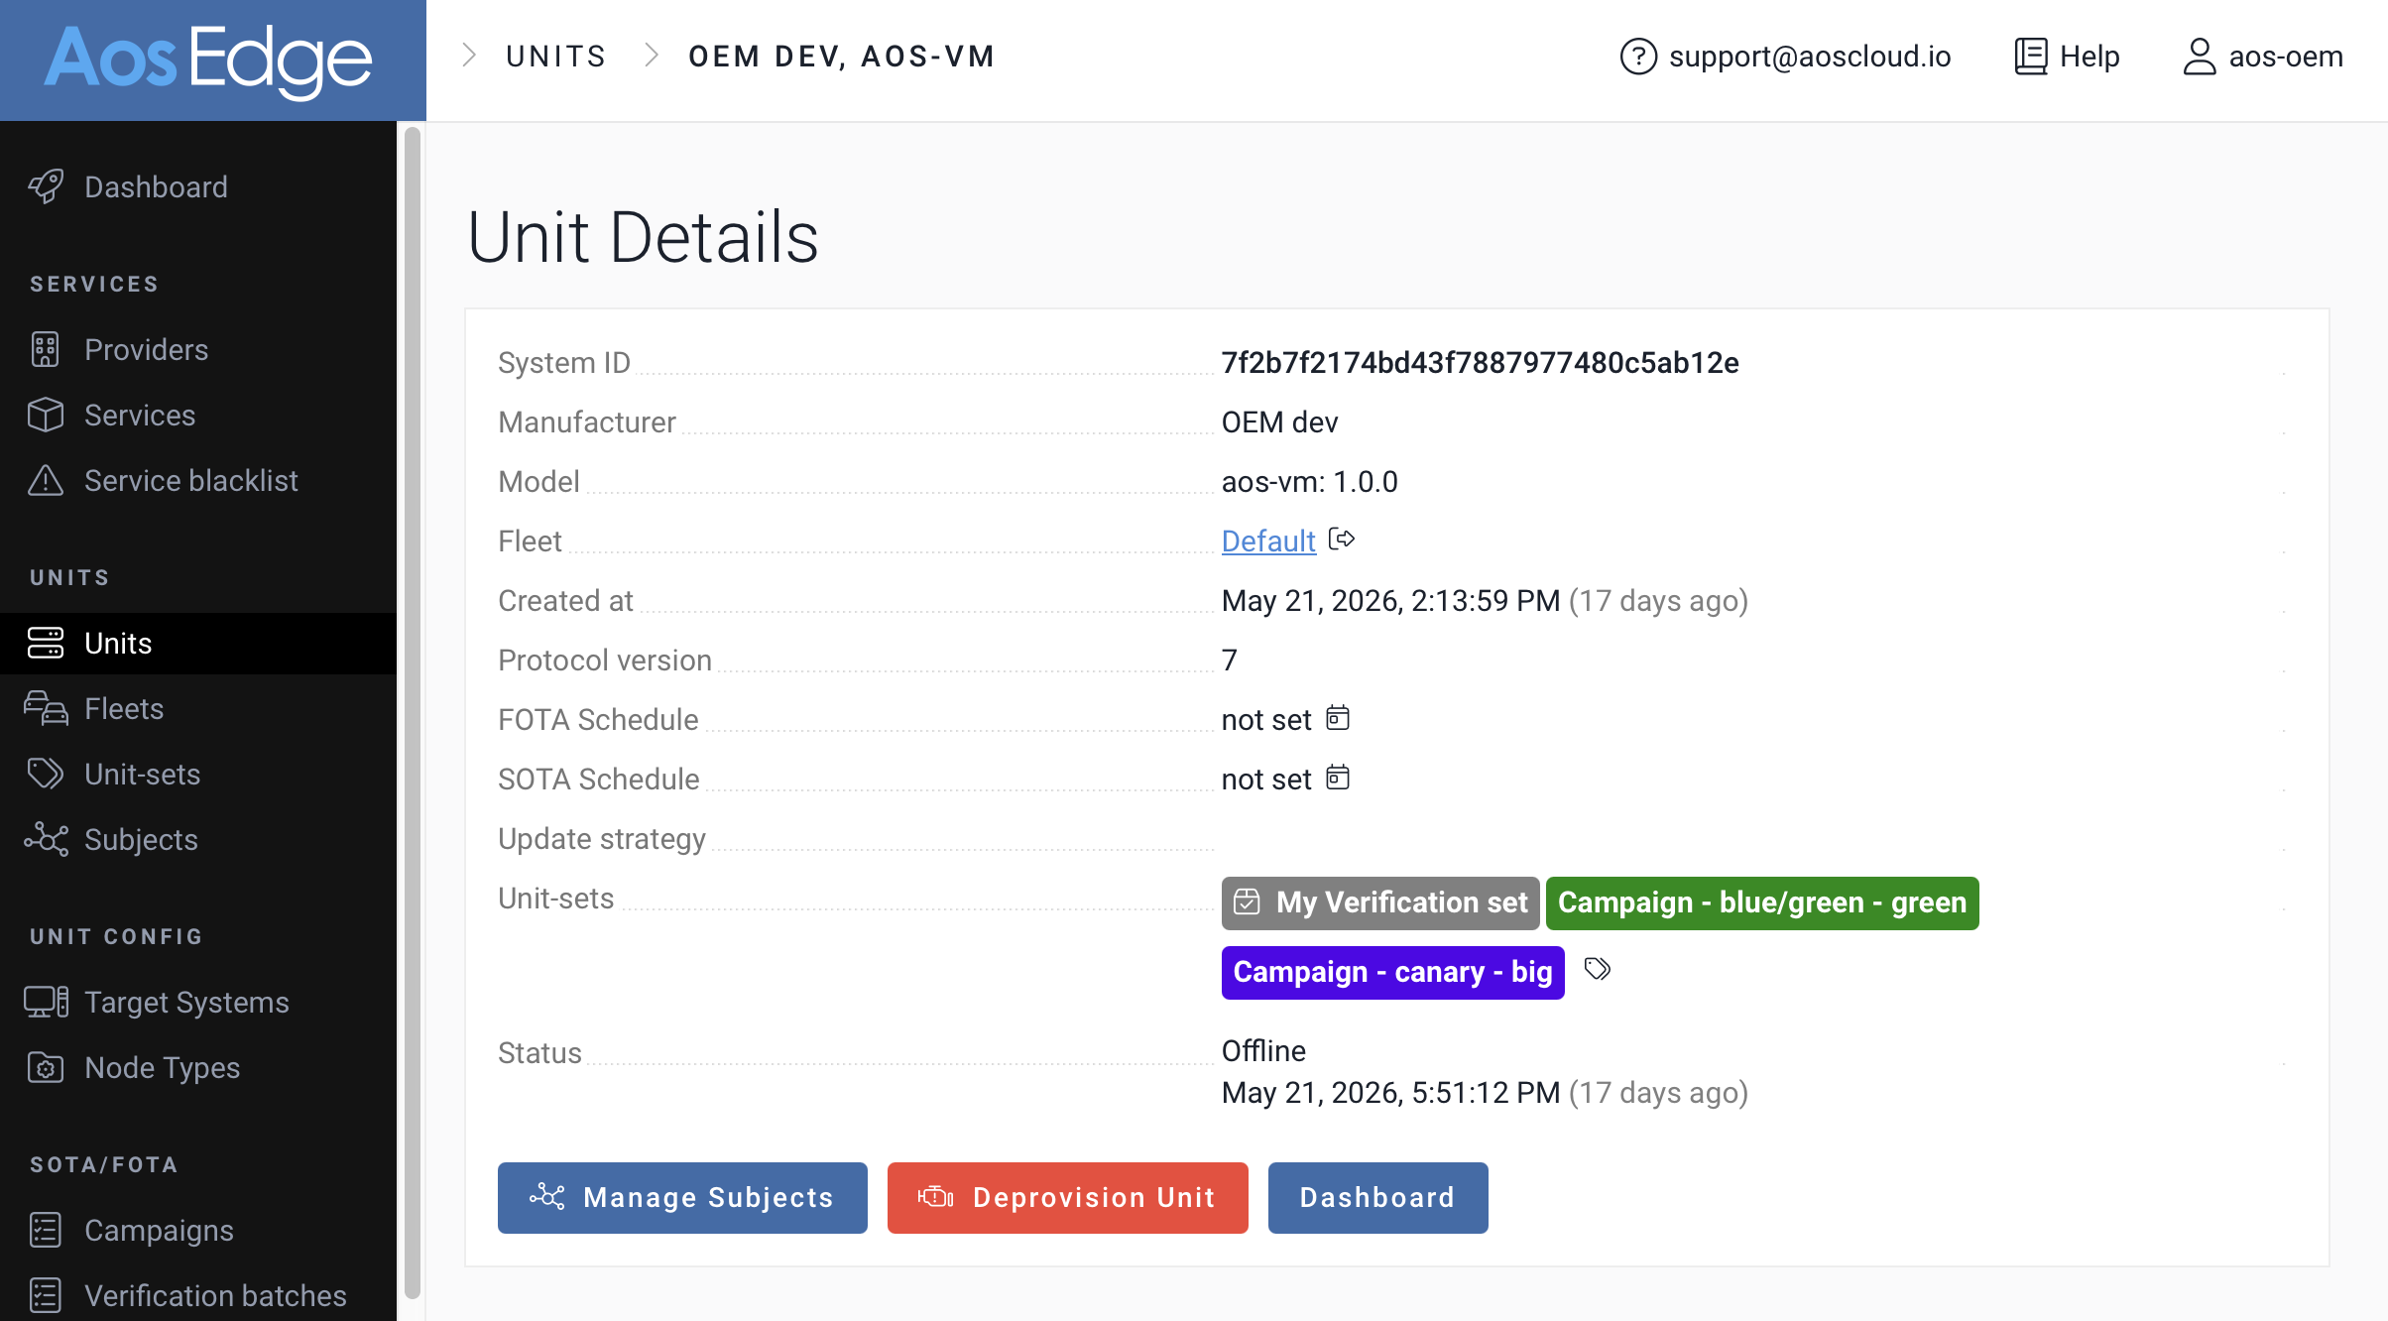This screenshot has height=1321, width=2388.
Task: Open the Services sidebar entry
Action: pyautogui.click(x=140, y=415)
